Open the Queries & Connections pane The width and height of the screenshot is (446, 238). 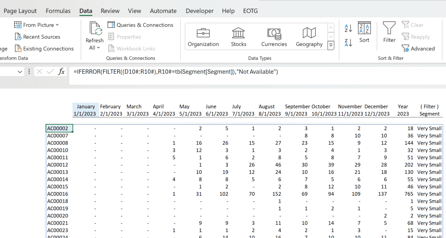[x=140, y=25]
